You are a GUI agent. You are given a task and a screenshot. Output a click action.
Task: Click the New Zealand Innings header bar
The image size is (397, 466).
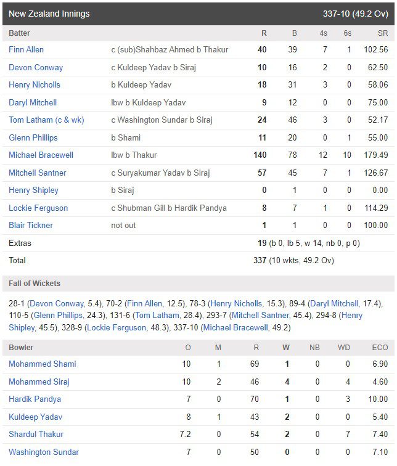(198, 14)
